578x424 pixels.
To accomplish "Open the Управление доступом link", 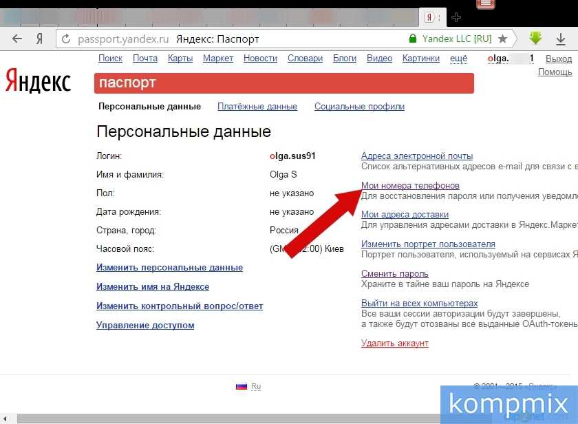I will click(145, 325).
